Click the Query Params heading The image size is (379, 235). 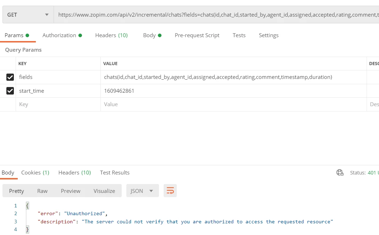23,50
